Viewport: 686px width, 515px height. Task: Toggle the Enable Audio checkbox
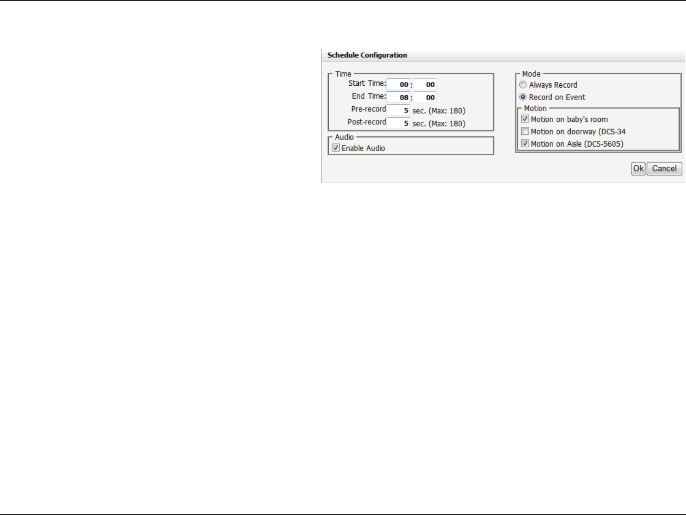click(336, 148)
